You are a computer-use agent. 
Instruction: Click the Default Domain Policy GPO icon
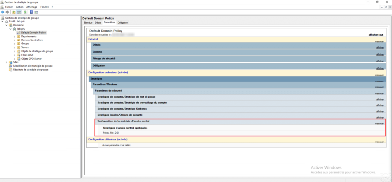(x=19, y=33)
